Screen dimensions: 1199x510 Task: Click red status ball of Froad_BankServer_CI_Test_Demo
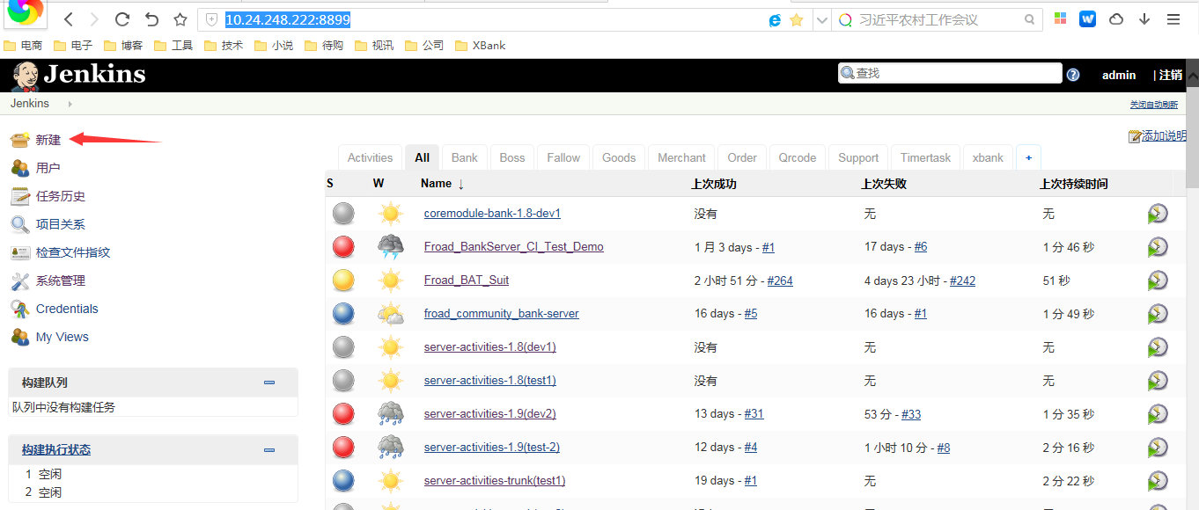[x=343, y=247]
